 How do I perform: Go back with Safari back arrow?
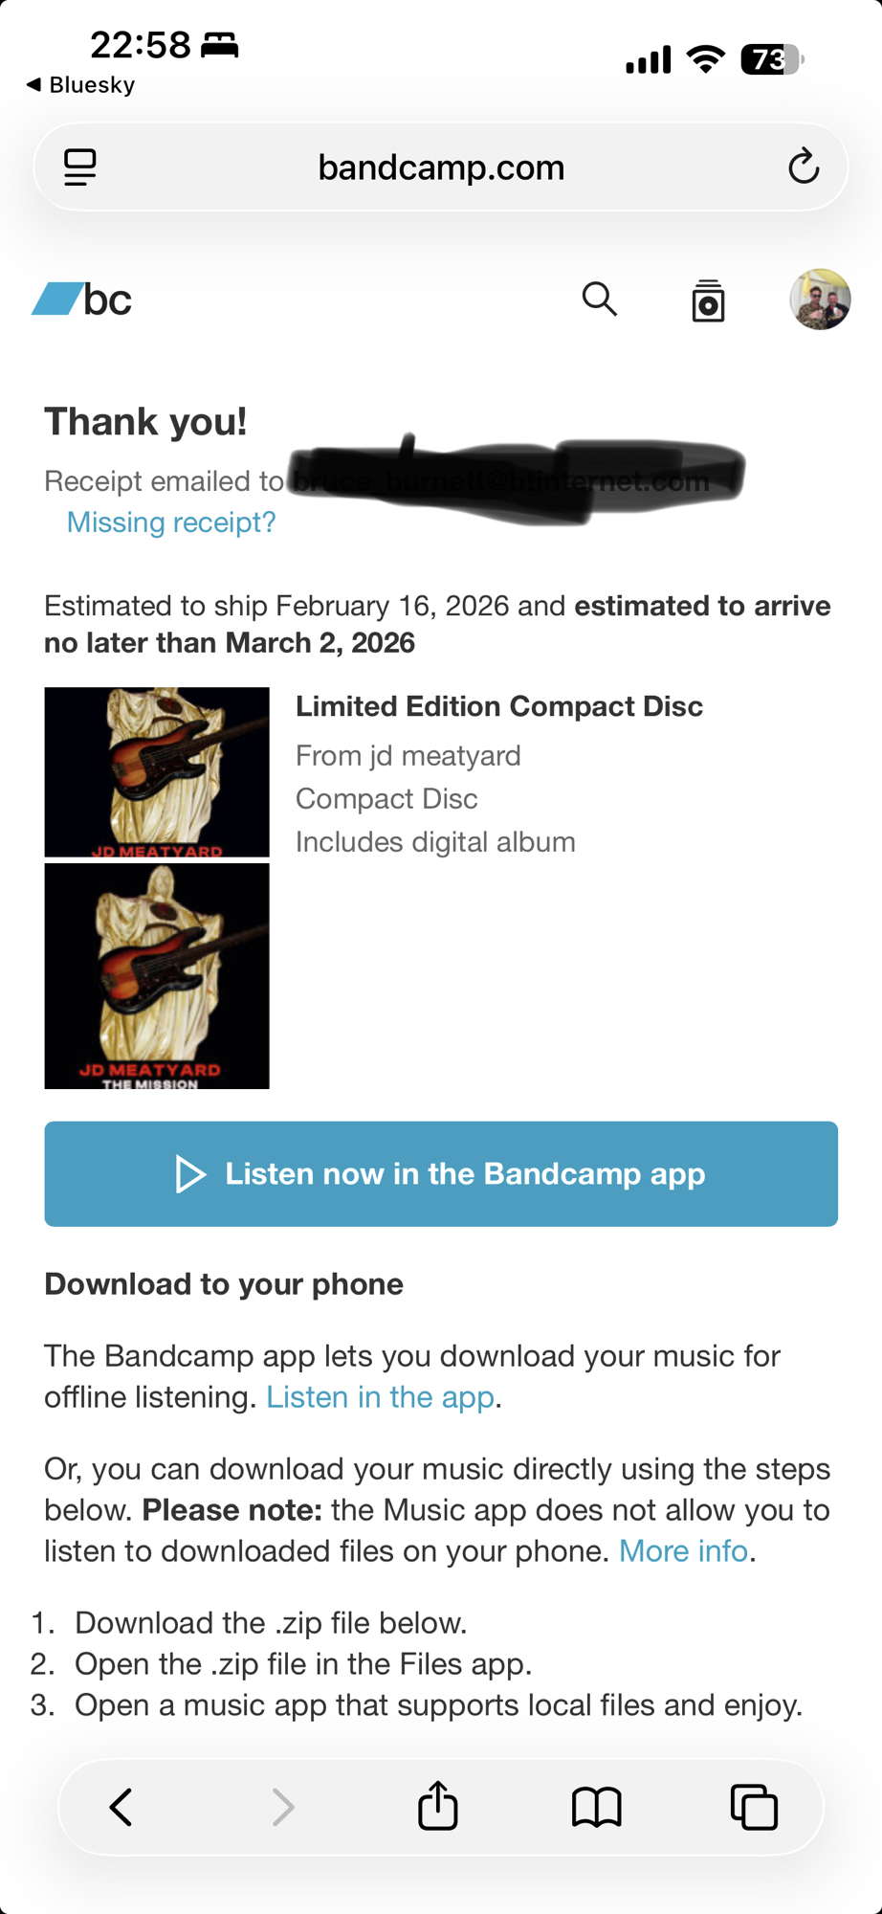pos(121,1808)
